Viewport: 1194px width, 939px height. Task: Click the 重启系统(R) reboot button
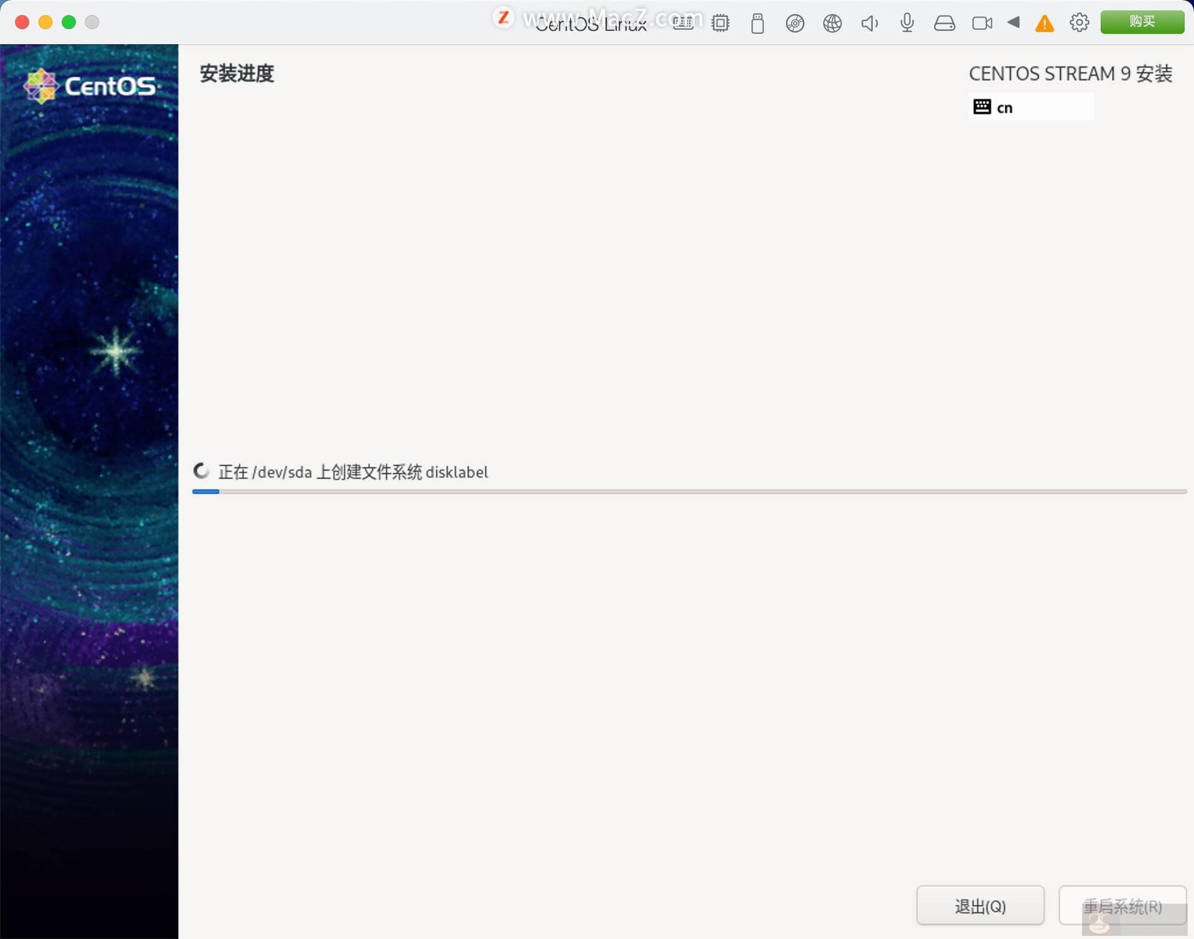pyautogui.click(x=1122, y=905)
